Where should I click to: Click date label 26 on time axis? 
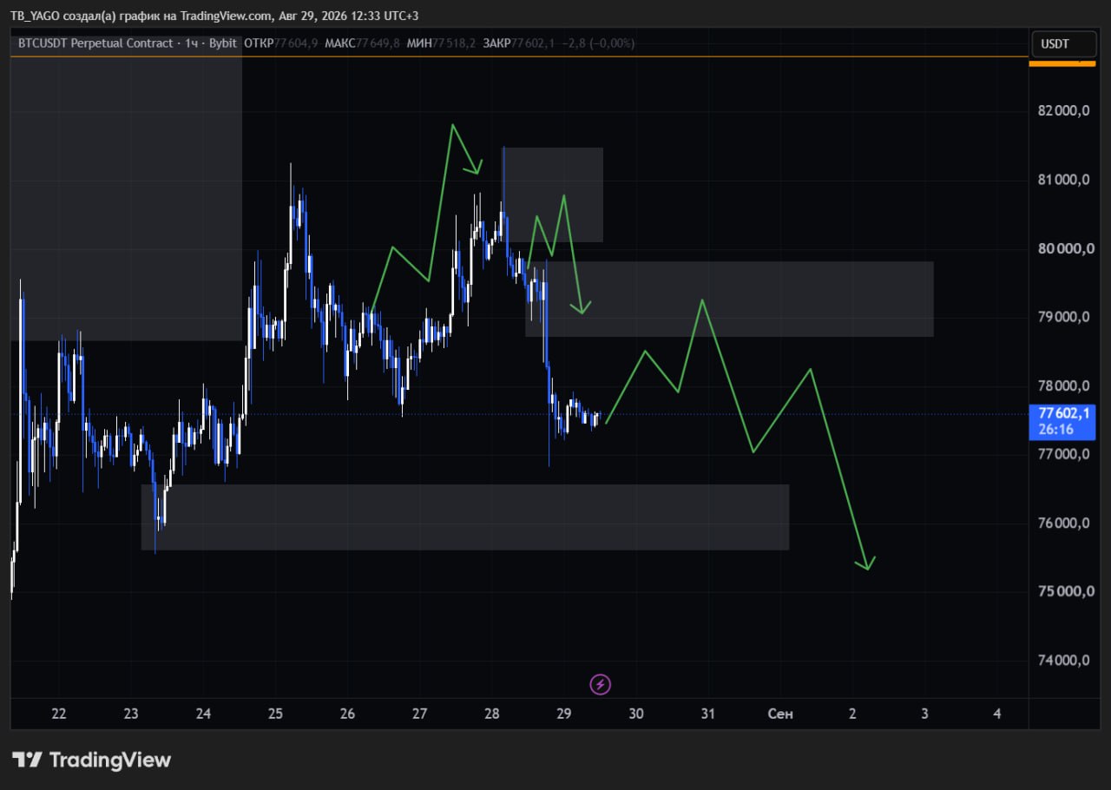tap(347, 714)
